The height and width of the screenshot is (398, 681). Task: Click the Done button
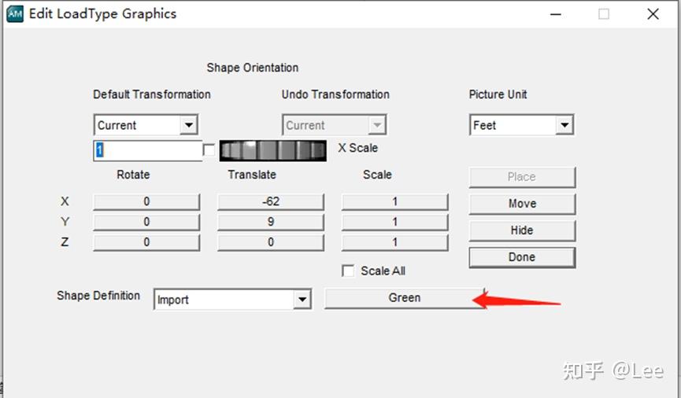(x=522, y=257)
